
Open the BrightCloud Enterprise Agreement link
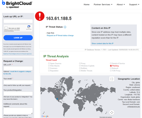coord(18,54)
